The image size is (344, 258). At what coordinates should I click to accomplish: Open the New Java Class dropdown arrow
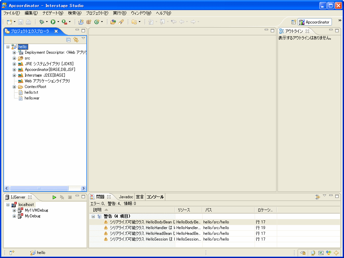point(102,22)
